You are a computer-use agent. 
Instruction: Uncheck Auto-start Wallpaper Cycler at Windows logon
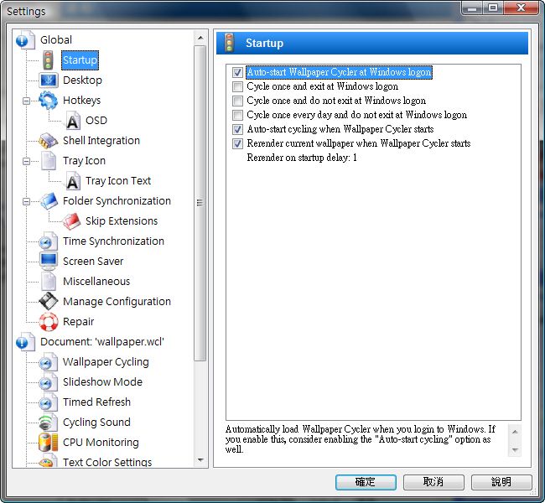pos(237,72)
